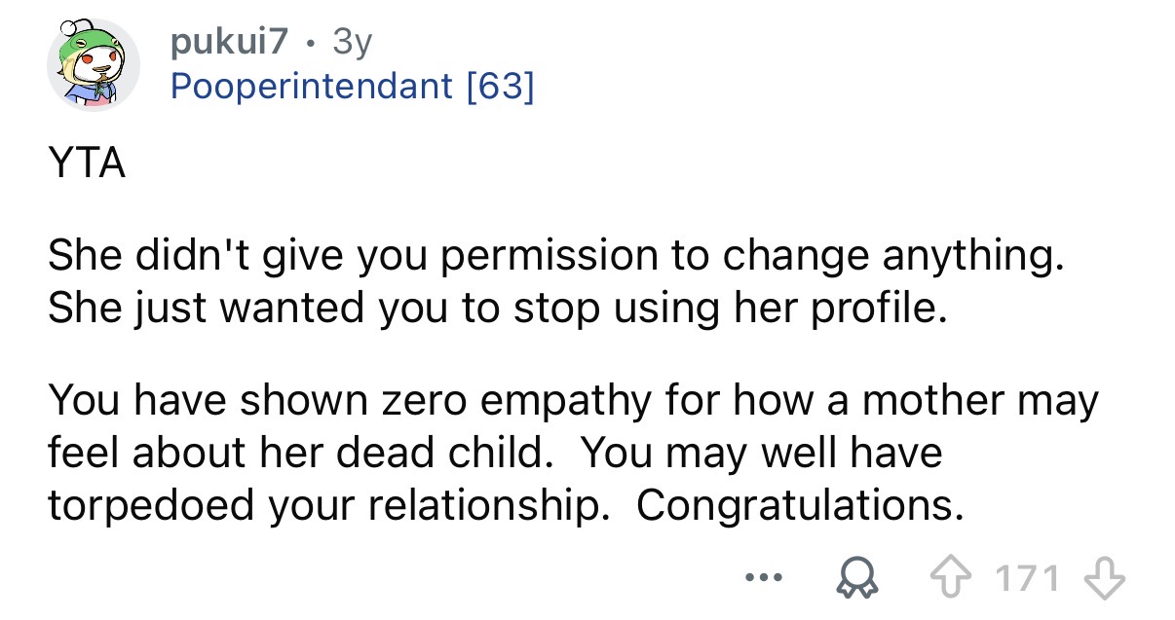Click the comment body paragraph about empathy
The width and height of the screenshot is (1175, 620).
click(x=573, y=451)
